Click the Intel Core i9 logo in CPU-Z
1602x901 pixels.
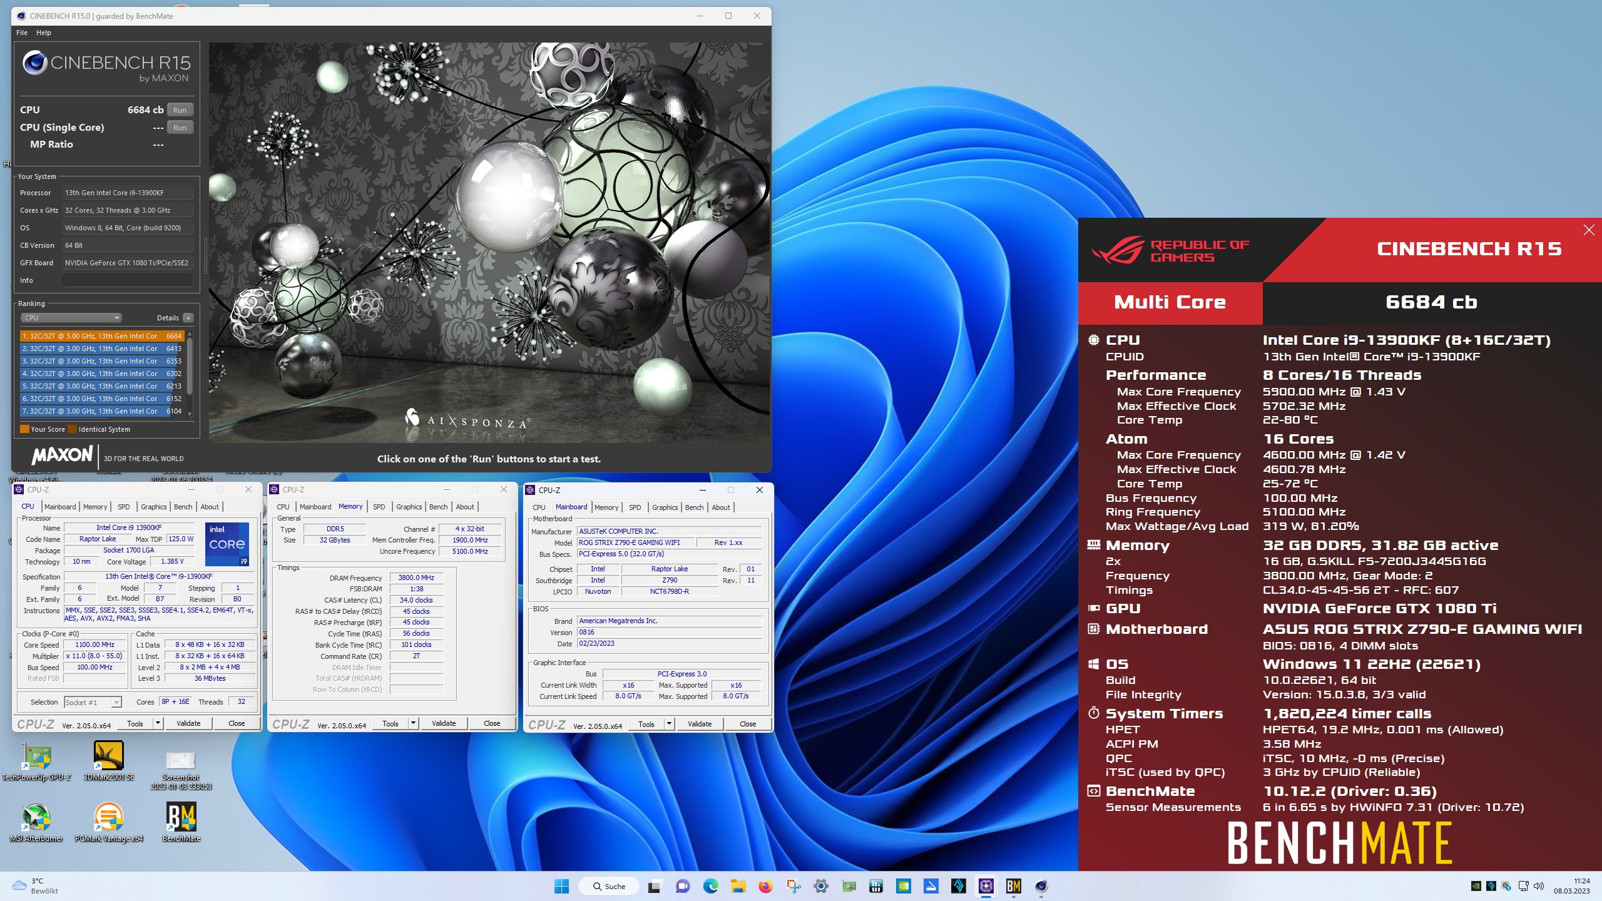[x=227, y=544]
